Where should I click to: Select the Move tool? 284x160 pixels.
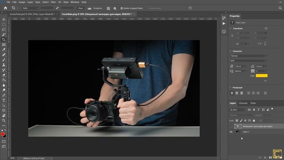click(4, 19)
